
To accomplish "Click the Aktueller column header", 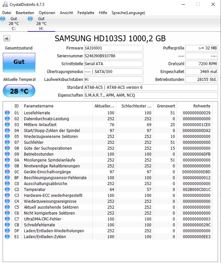I will (104, 106).
